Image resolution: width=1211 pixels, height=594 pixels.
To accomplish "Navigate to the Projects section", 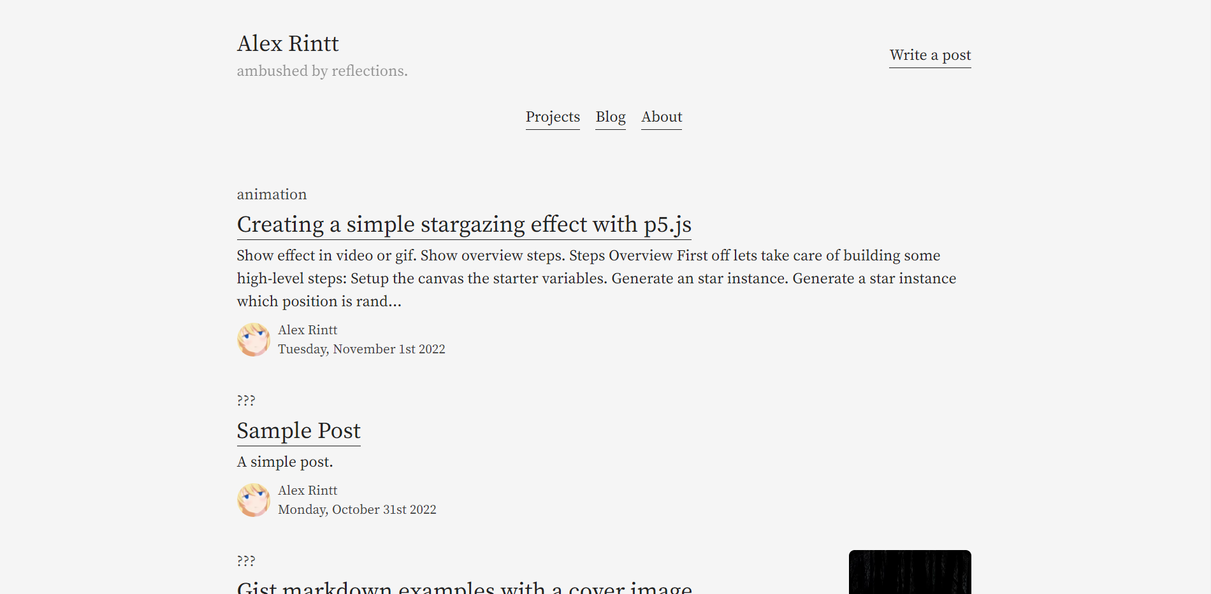I will (552, 117).
